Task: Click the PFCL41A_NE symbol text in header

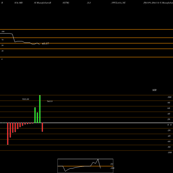Action: pyautogui.click(x=119, y=3)
